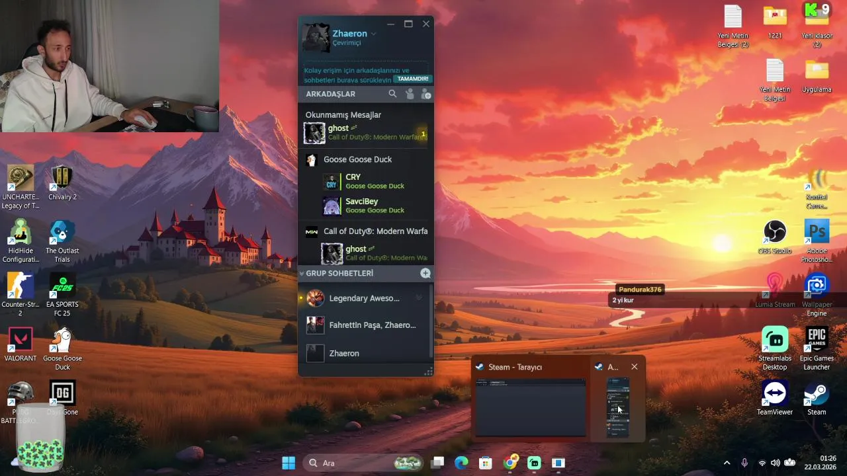
Task: Select the friends list taskbar preview thumbnail
Action: (x=617, y=407)
